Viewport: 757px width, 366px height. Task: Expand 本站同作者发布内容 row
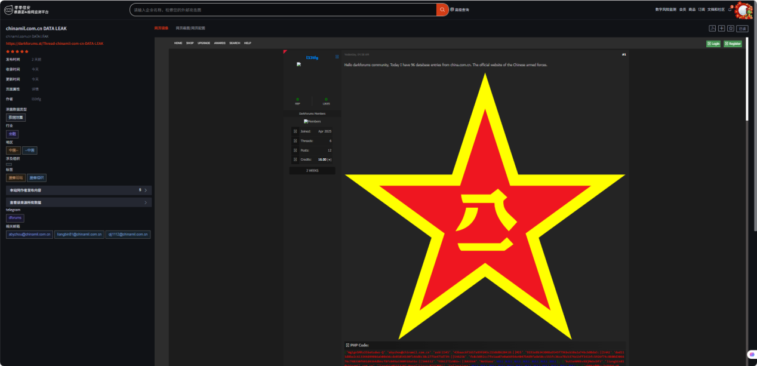click(78, 190)
